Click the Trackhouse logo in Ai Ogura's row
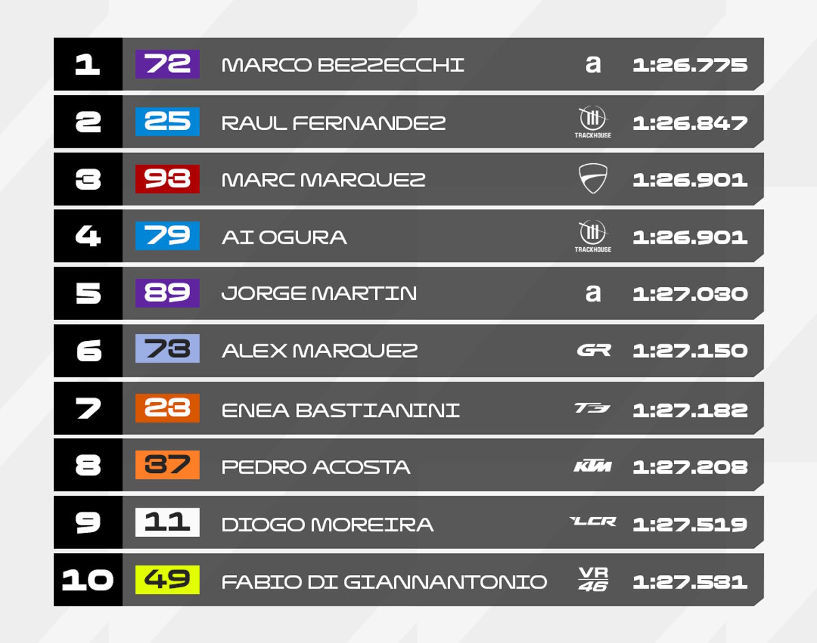 click(x=592, y=237)
